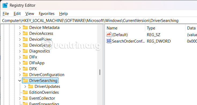Select the DriverUpdates tree label
Image resolution: width=197 pixels, height=105 pixels.
[x=47, y=87]
